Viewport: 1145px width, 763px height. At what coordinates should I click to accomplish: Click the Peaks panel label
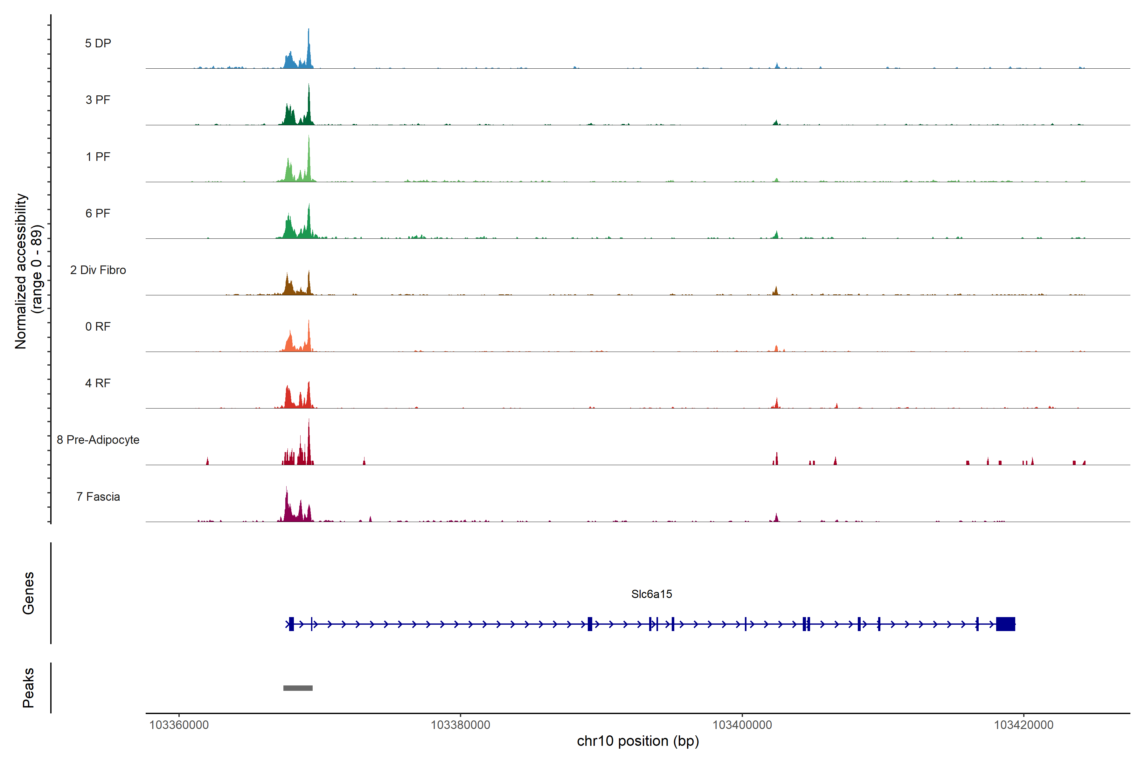(28, 688)
